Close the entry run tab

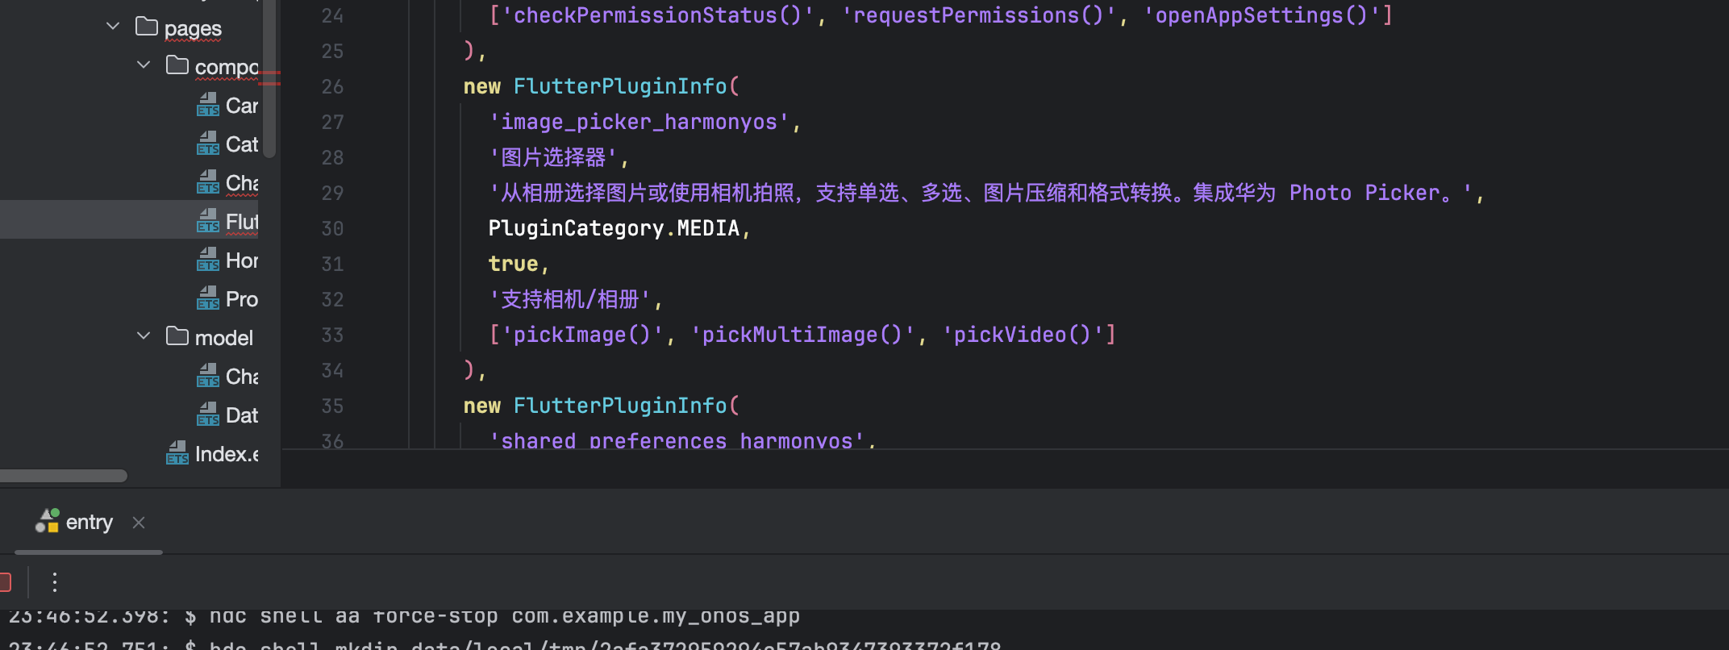139,523
